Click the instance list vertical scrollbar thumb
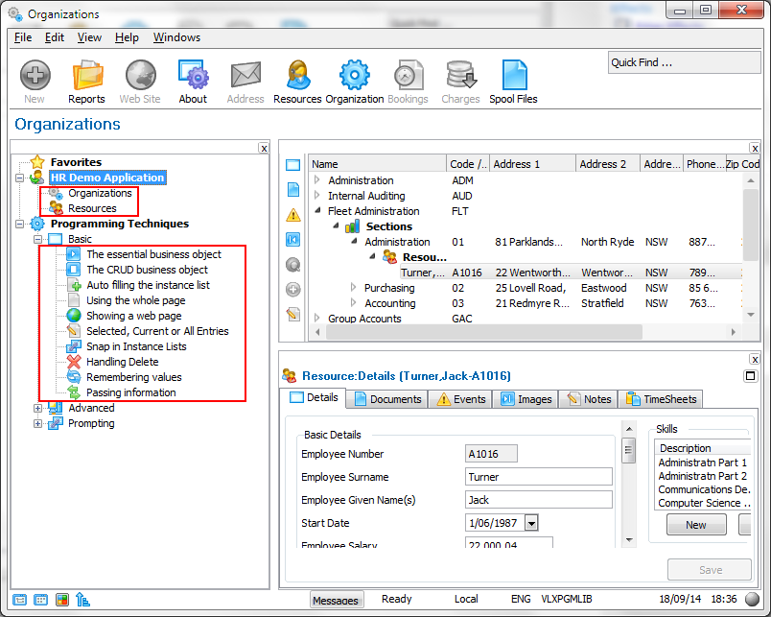The width and height of the screenshot is (771, 617). pyautogui.click(x=750, y=225)
